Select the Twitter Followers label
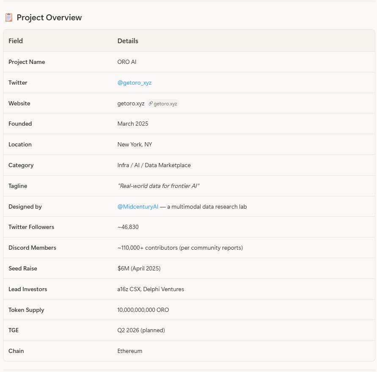377x372 pixels. coord(31,227)
